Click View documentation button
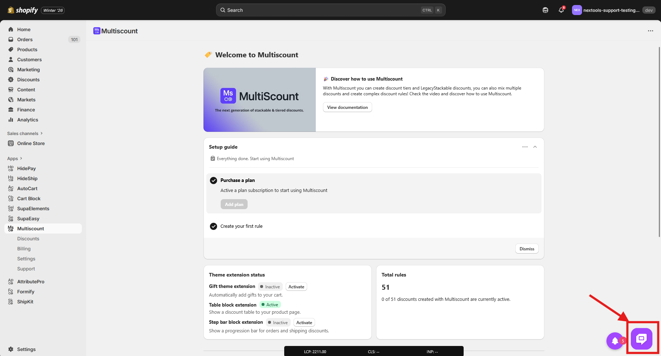This screenshot has width=661, height=356. (347, 107)
